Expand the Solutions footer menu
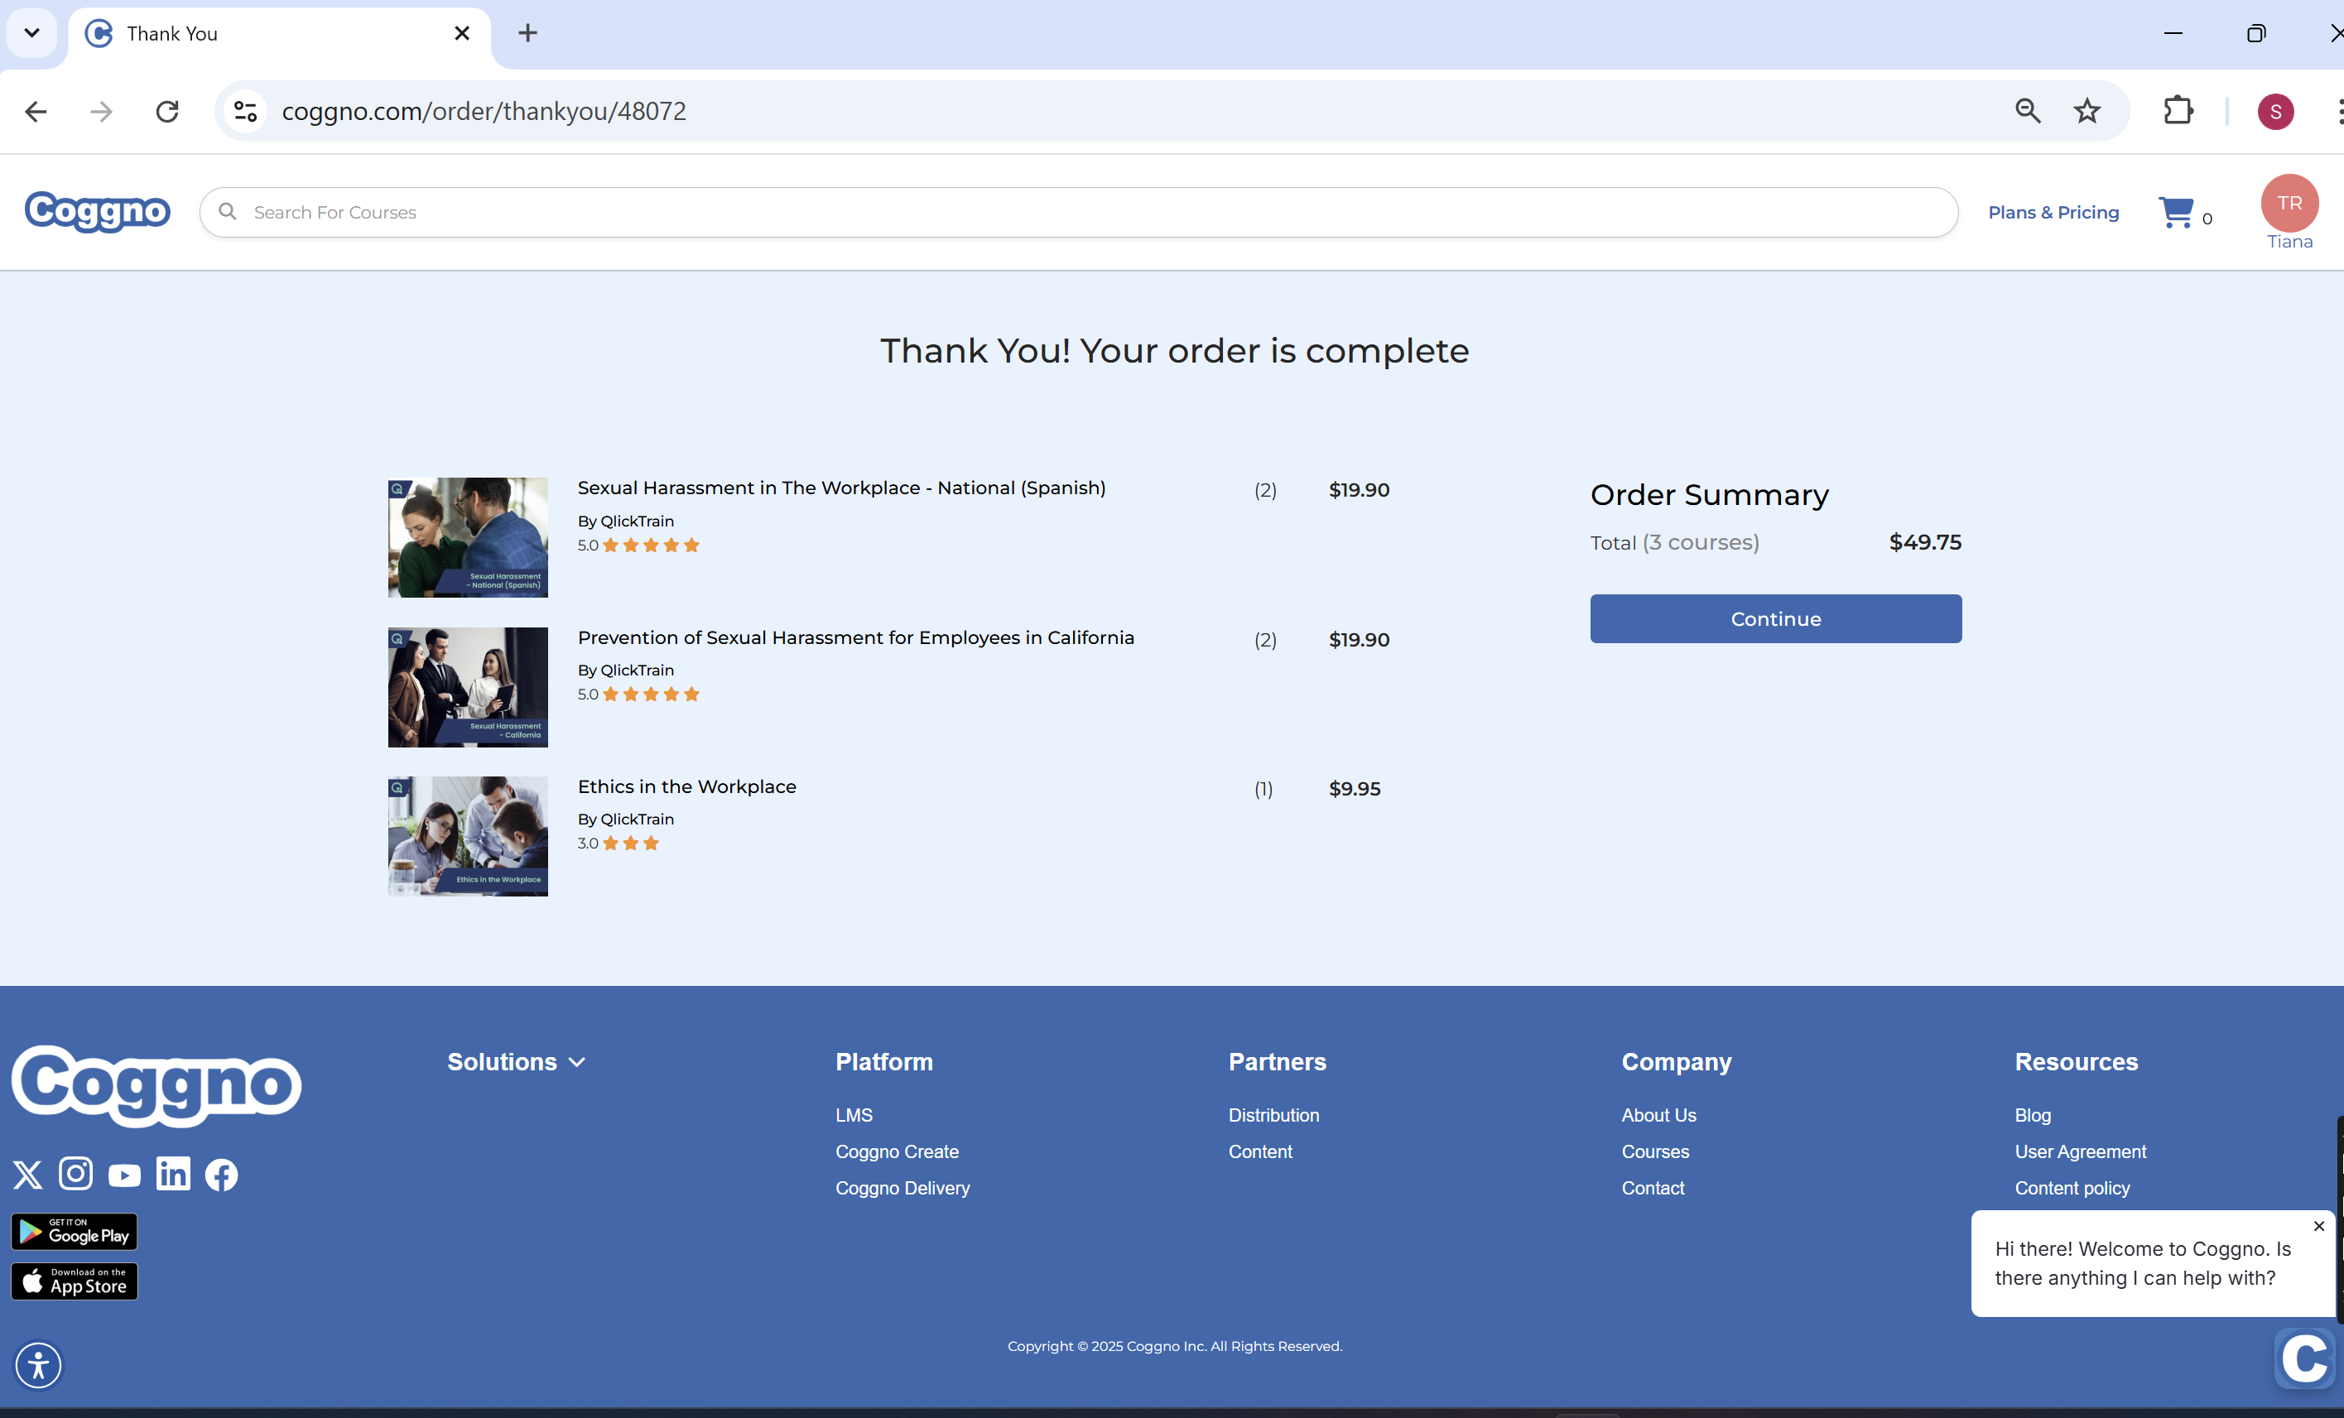Viewport: 2344px width, 1418px height. 516,1061
